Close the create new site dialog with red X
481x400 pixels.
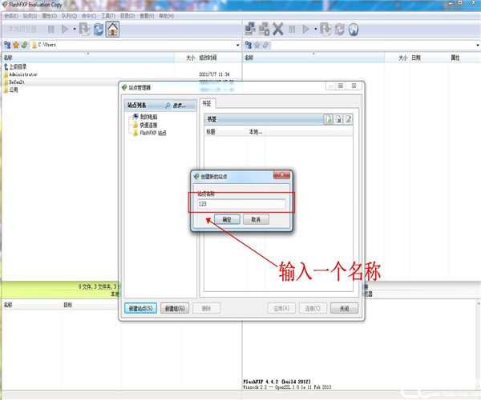pyautogui.click(x=281, y=175)
